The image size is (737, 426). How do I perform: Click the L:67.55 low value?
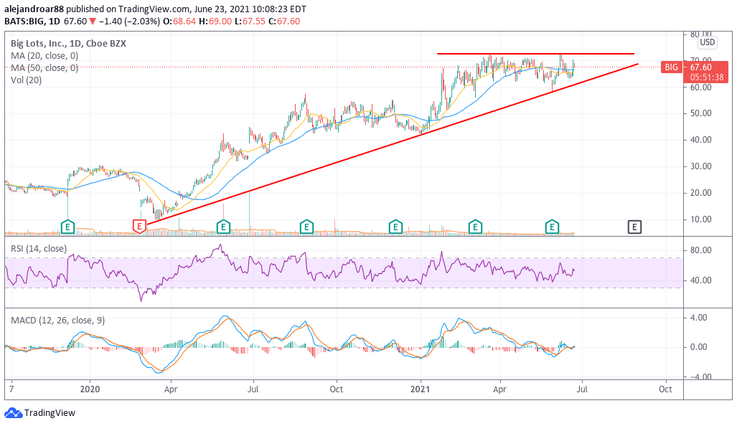click(250, 22)
